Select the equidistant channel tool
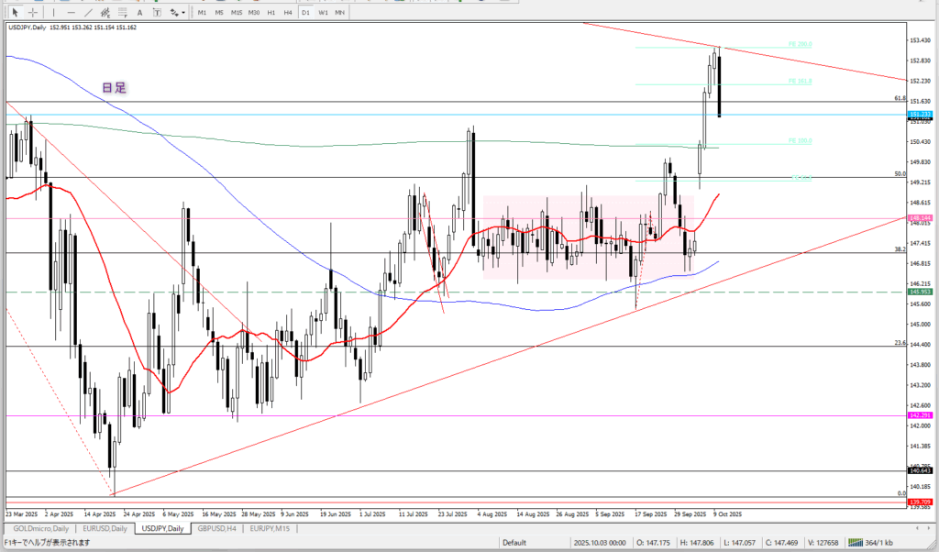Screen dimensions: 939x552 point(105,12)
